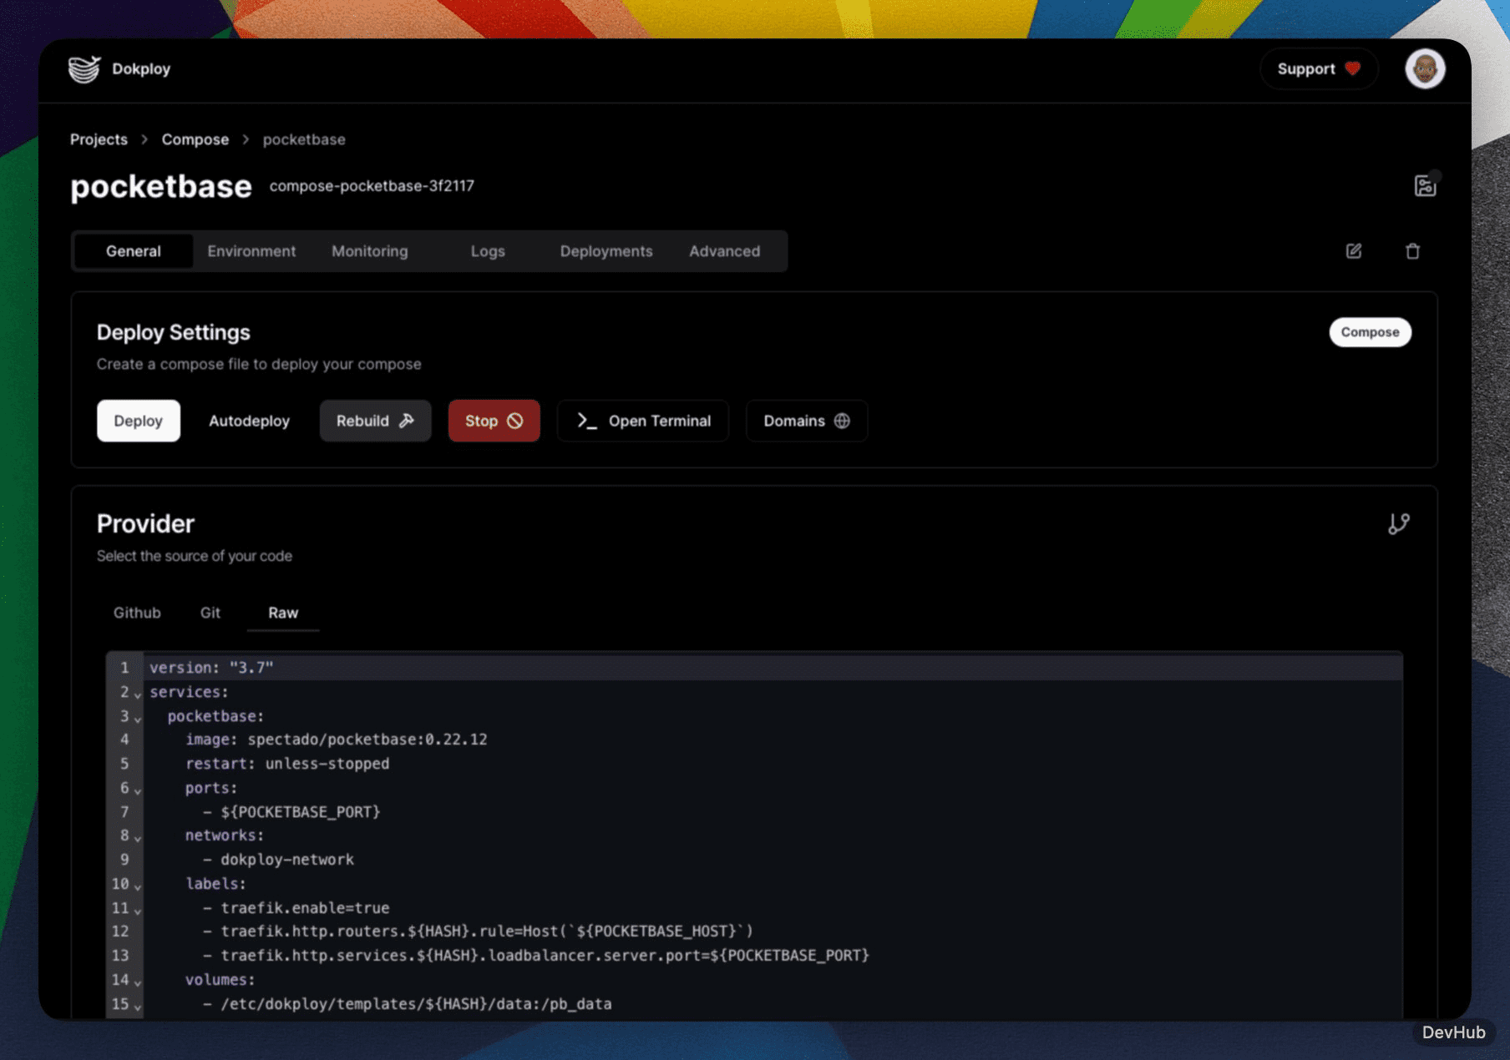
Task: Click the Dokploy bird logo icon
Action: point(84,69)
